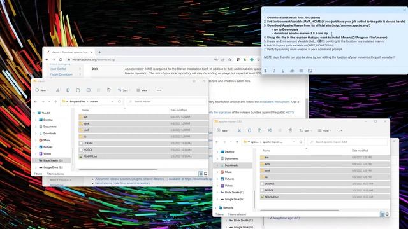
Task: Open View dropdown in maven window
Action: tap(143, 90)
